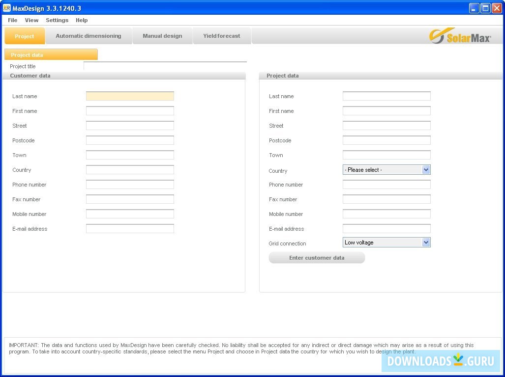Open the File menu

point(13,20)
